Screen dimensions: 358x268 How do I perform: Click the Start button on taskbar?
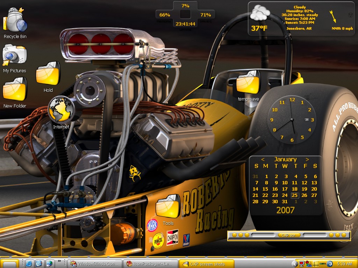[9, 264]
